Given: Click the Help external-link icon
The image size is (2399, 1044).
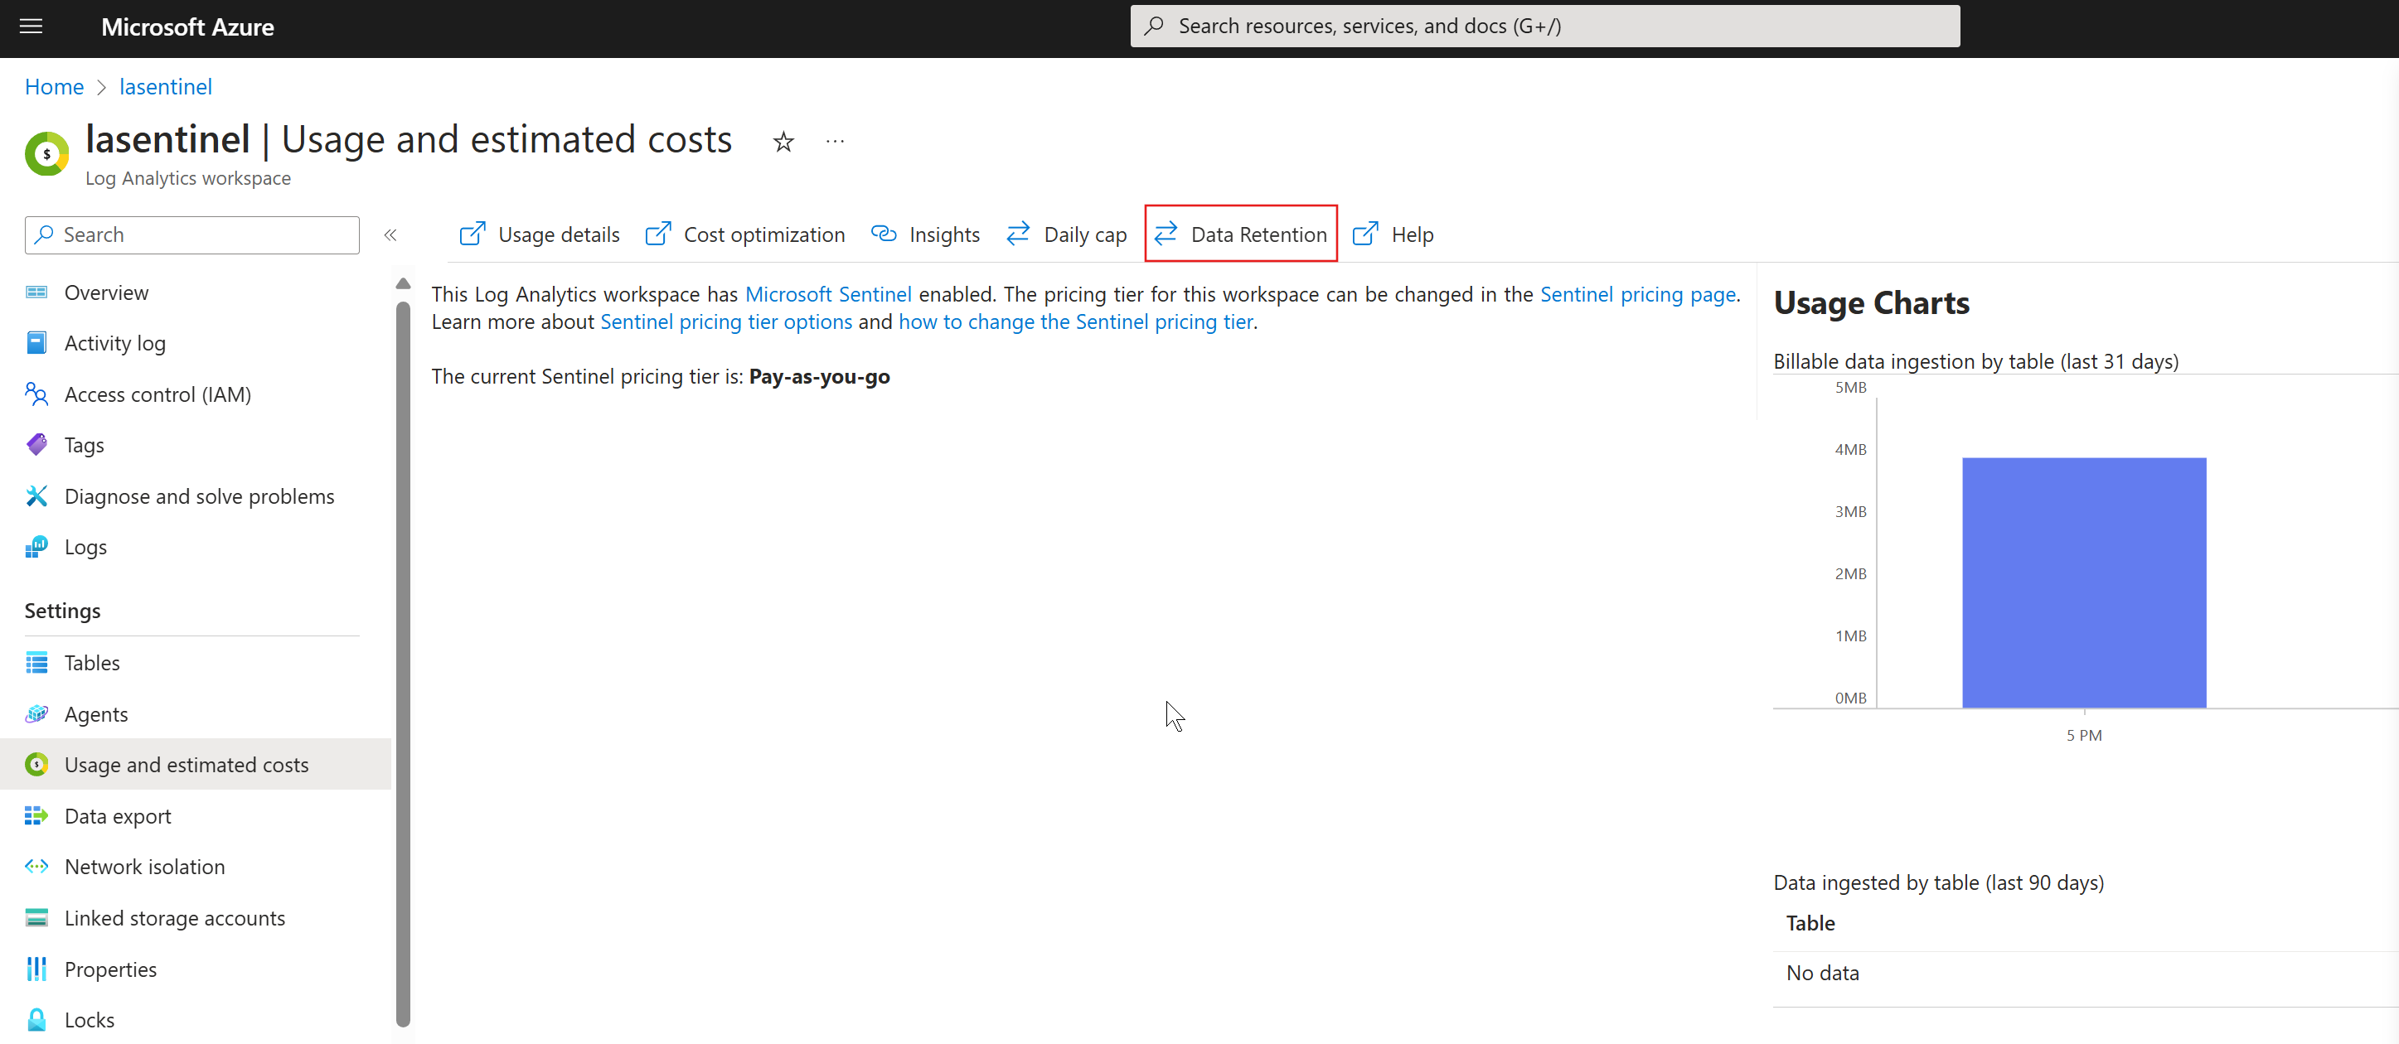Looking at the screenshot, I should (x=1365, y=234).
